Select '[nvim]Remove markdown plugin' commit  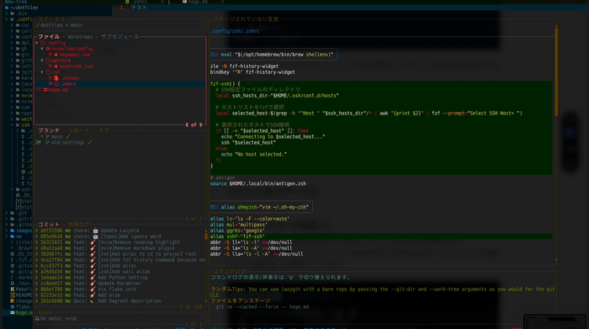[x=136, y=248]
